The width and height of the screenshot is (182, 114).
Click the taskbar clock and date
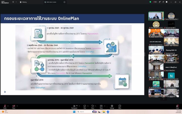click(178, 112)
